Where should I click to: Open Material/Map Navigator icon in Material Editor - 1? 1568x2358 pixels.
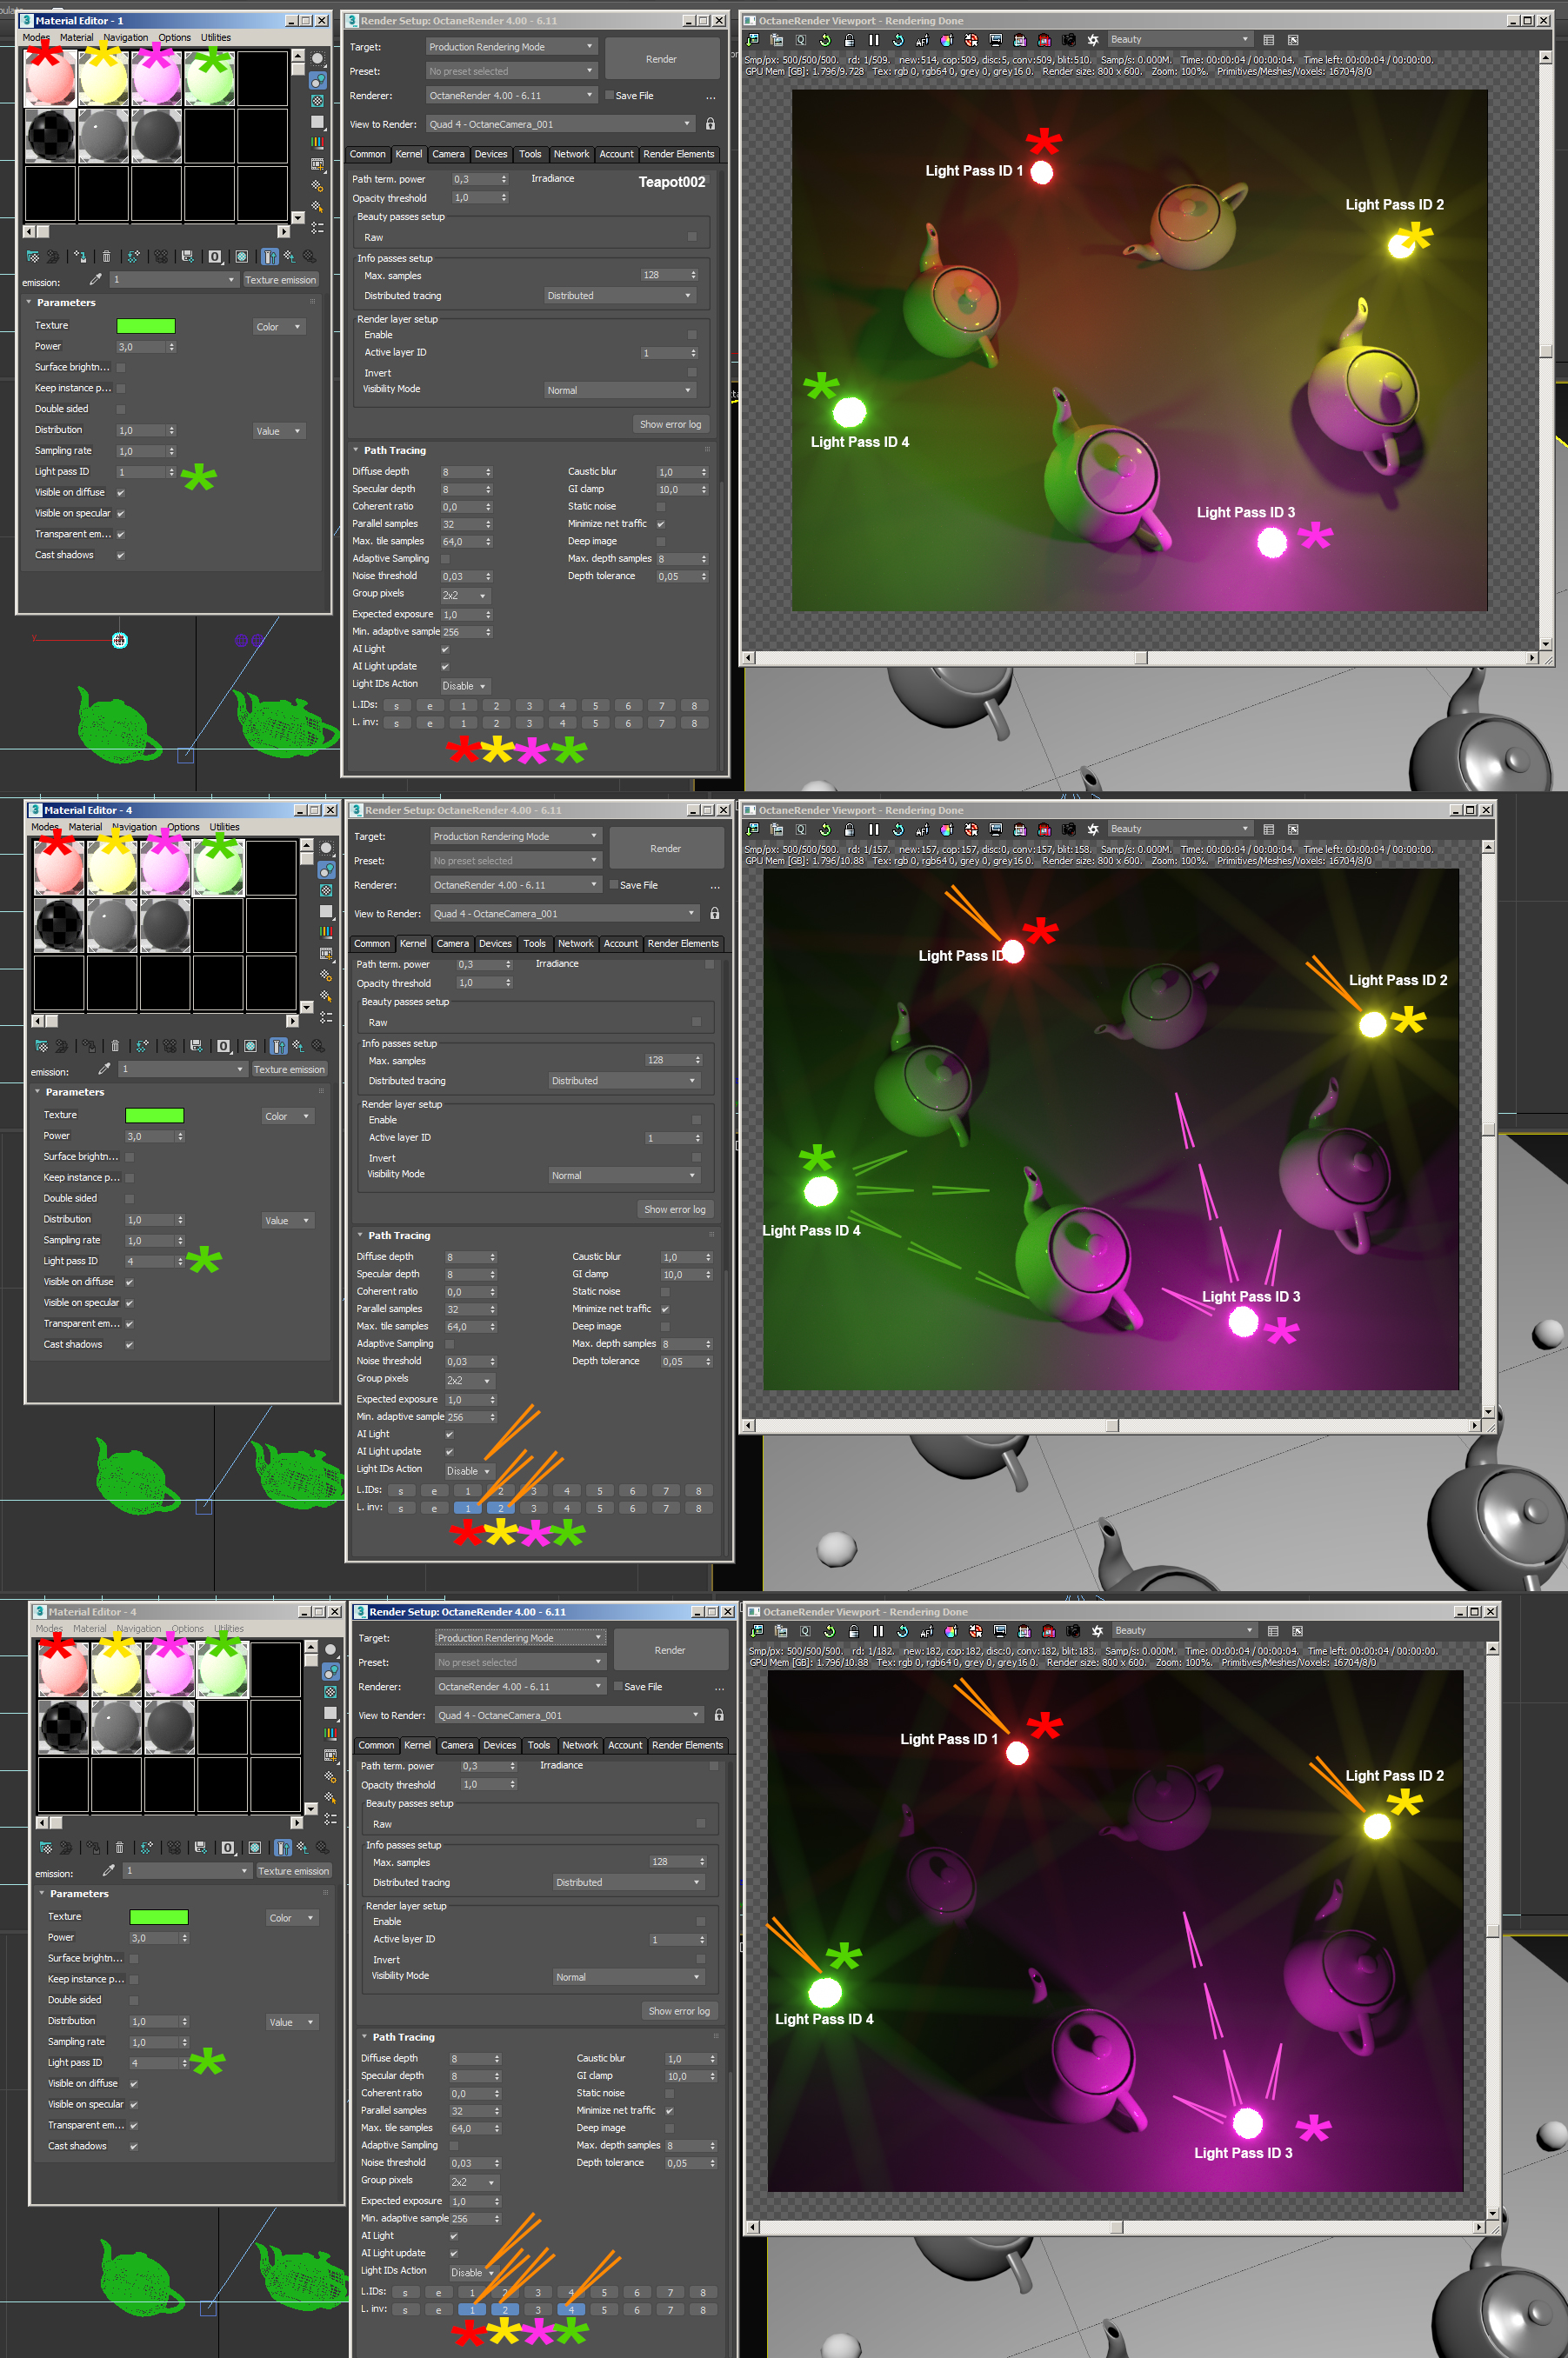point(318,227)
